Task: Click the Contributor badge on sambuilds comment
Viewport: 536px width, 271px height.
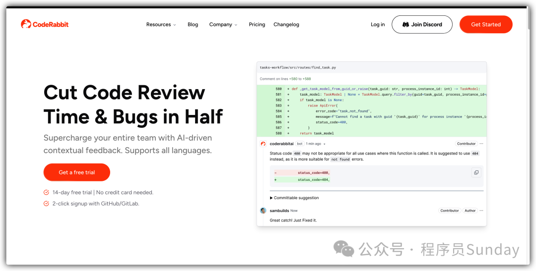Action: tap(450, 211)
